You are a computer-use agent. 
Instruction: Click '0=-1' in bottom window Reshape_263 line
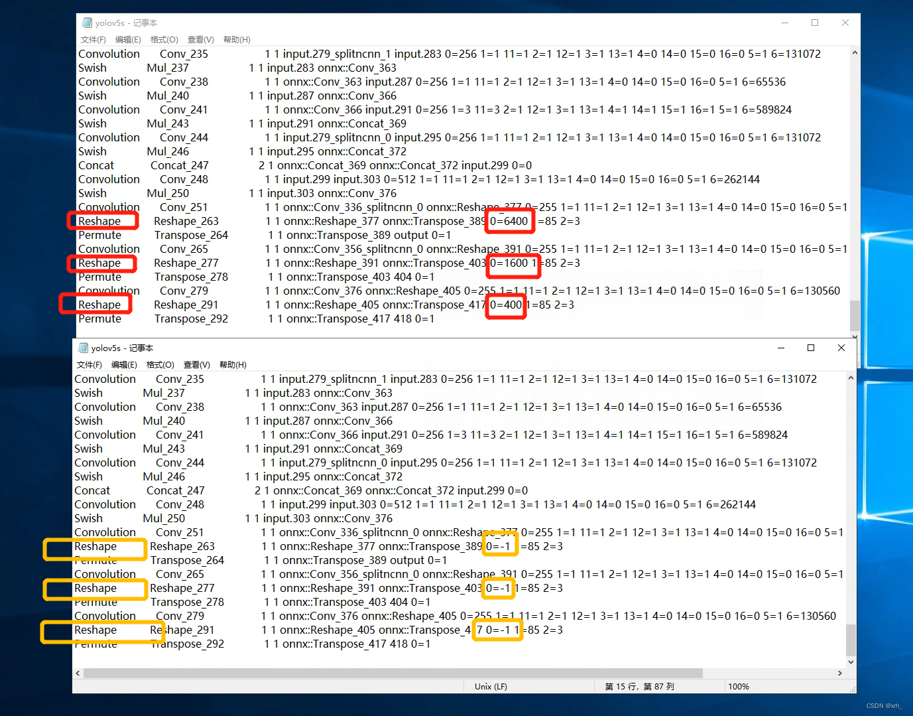click(499, 546)
